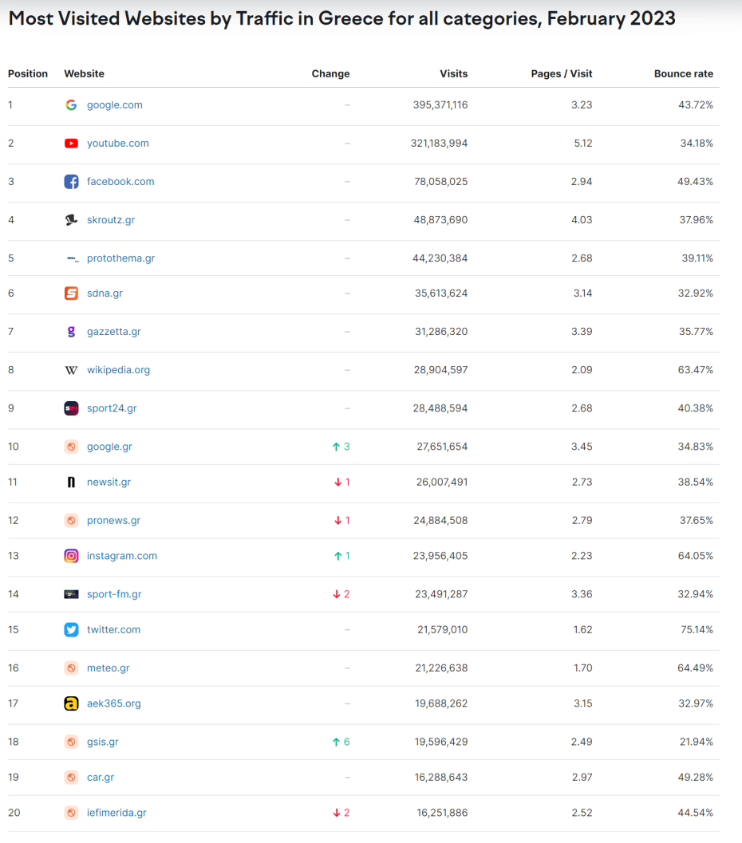Open the newsit.gr link
The height and width of the screenshot is (843, 742).
(109, 483)
